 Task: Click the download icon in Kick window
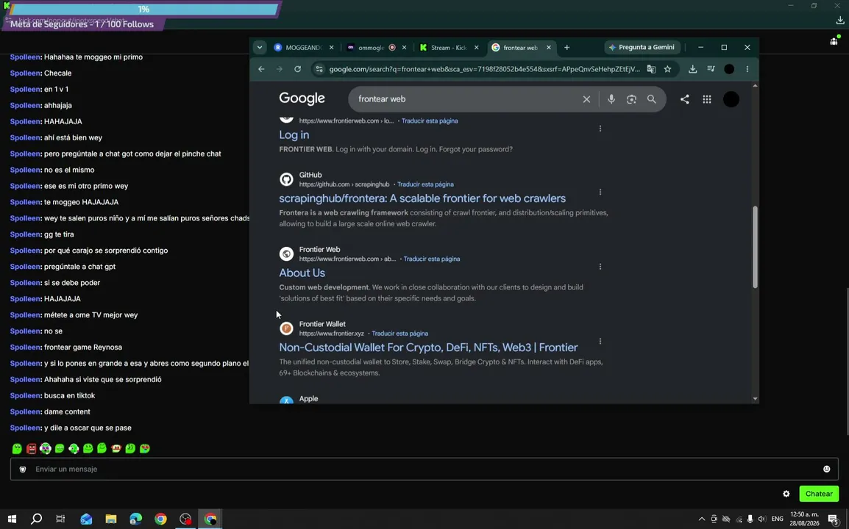click(839, 21)
